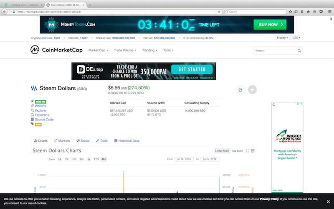Open the English language dropdown
Screen dimensions: 334x209
point(282,38)
